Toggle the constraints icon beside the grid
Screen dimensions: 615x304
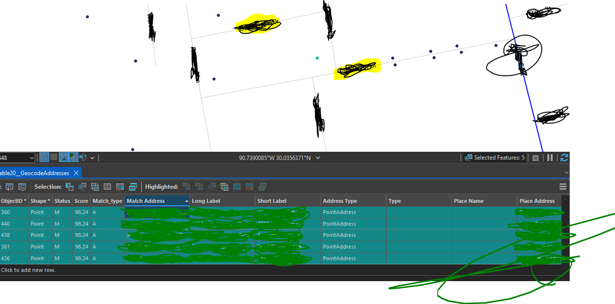[x=63, y=157]
